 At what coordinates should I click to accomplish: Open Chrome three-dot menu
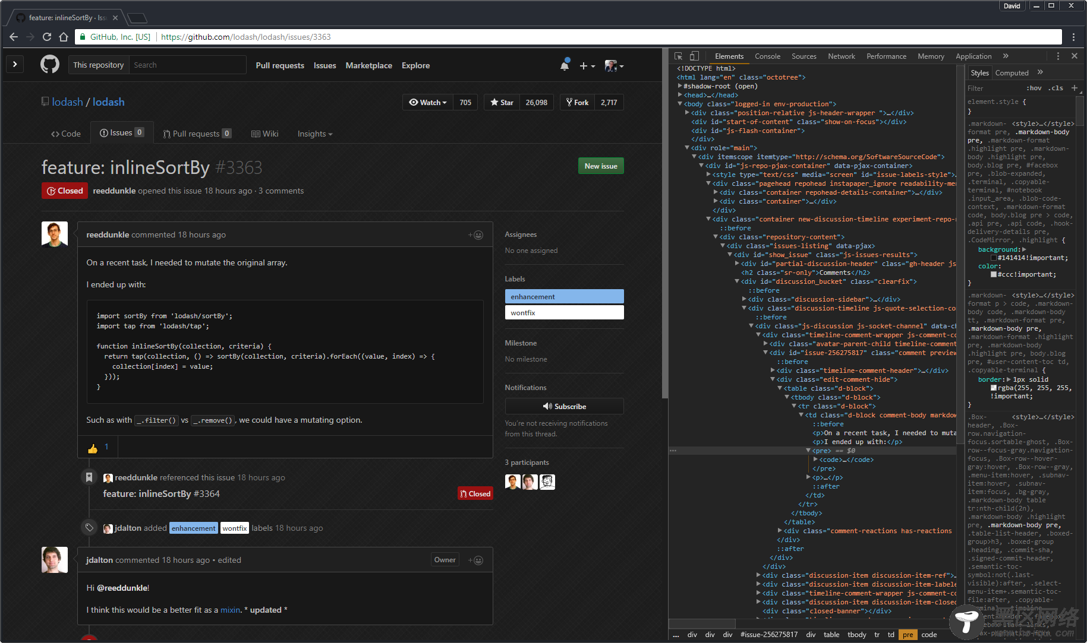point(1073,37)
